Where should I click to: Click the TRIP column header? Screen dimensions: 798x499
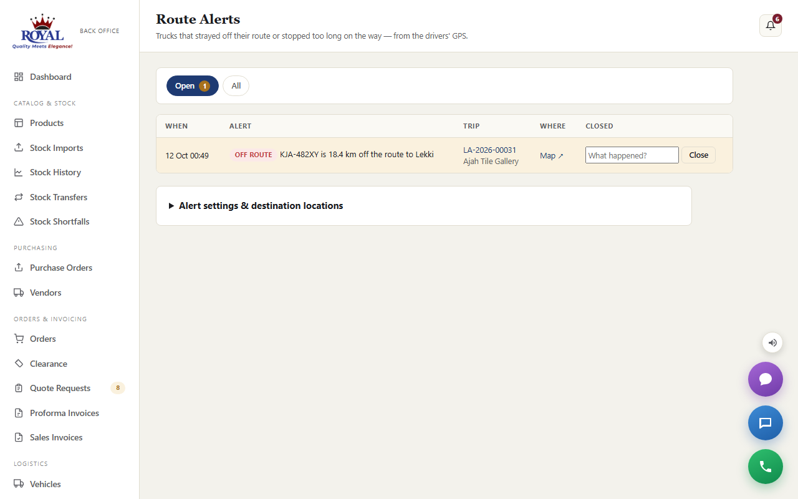click(x=471, y=126)
